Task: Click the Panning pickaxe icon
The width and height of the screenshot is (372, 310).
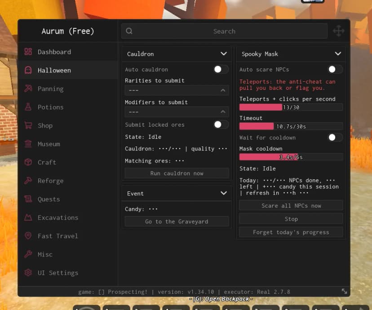Action: 28,89
